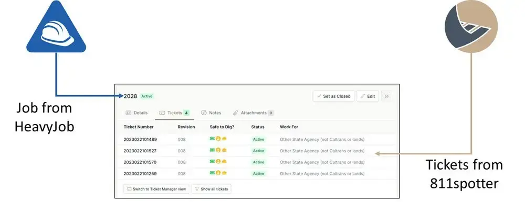Click green ticket icon for ticket 2023022101570
This screenshot has height=202, width=525.
point(212,161)
